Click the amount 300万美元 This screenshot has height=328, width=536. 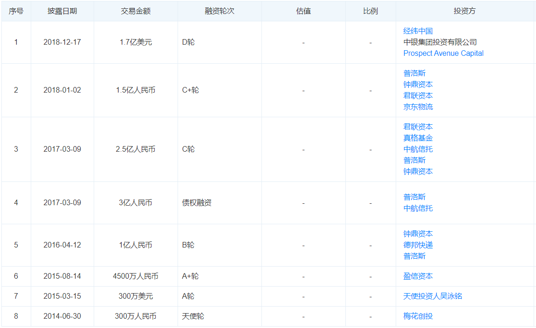pyautogui.click(x=136, y=297)
